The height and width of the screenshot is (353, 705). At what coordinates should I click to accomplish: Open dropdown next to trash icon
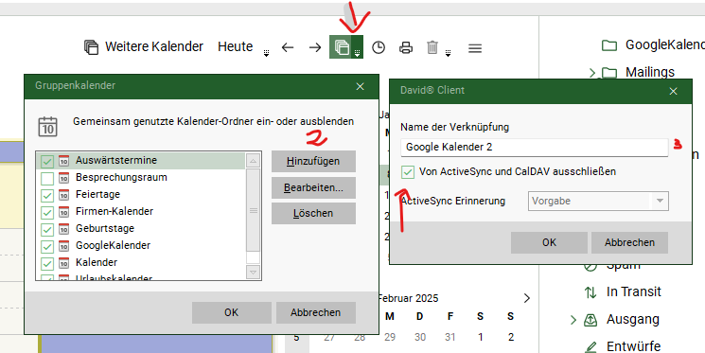pyautogui.click(x=448, y=54)
